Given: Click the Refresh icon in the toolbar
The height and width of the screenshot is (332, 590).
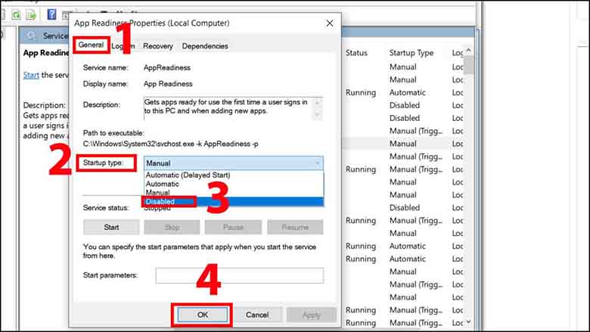Looking at the screenshot, I should pos(14,14).
